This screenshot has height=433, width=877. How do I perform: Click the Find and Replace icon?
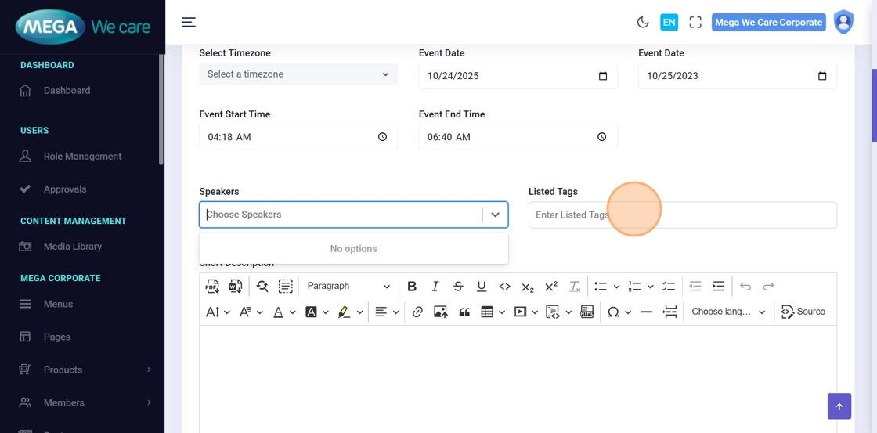(262, 287)
